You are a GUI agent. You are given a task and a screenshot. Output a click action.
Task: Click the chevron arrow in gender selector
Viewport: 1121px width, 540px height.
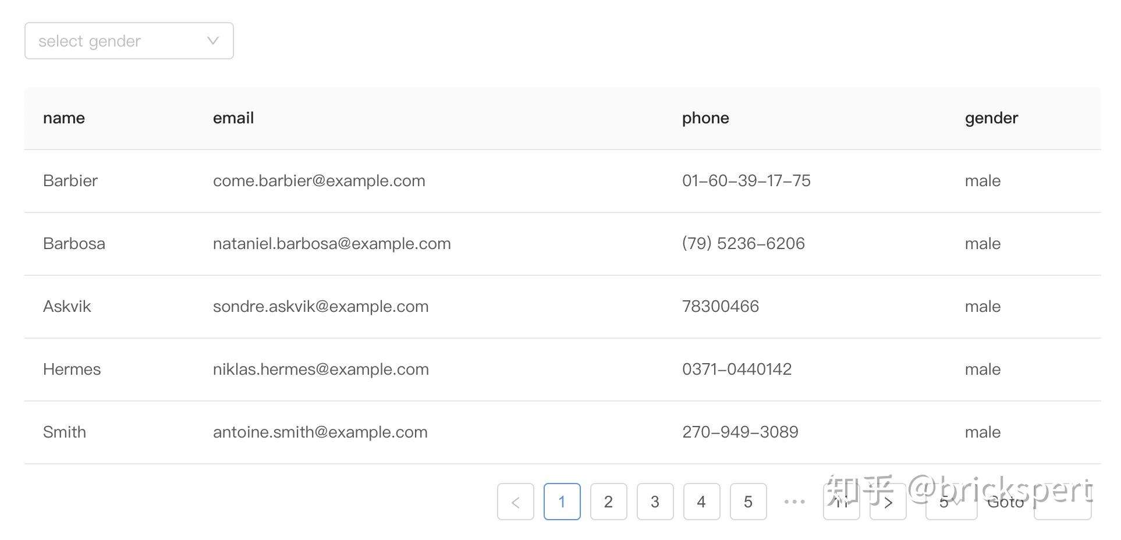pos(213,41)
